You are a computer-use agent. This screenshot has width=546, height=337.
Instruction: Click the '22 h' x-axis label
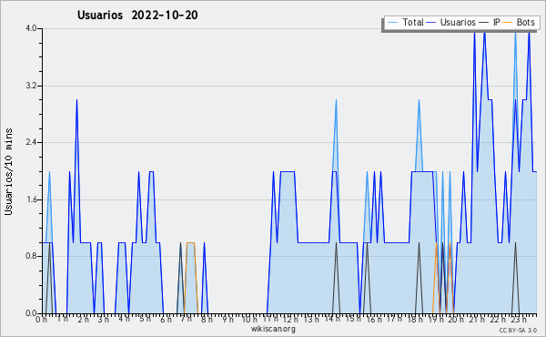(497, 320)
